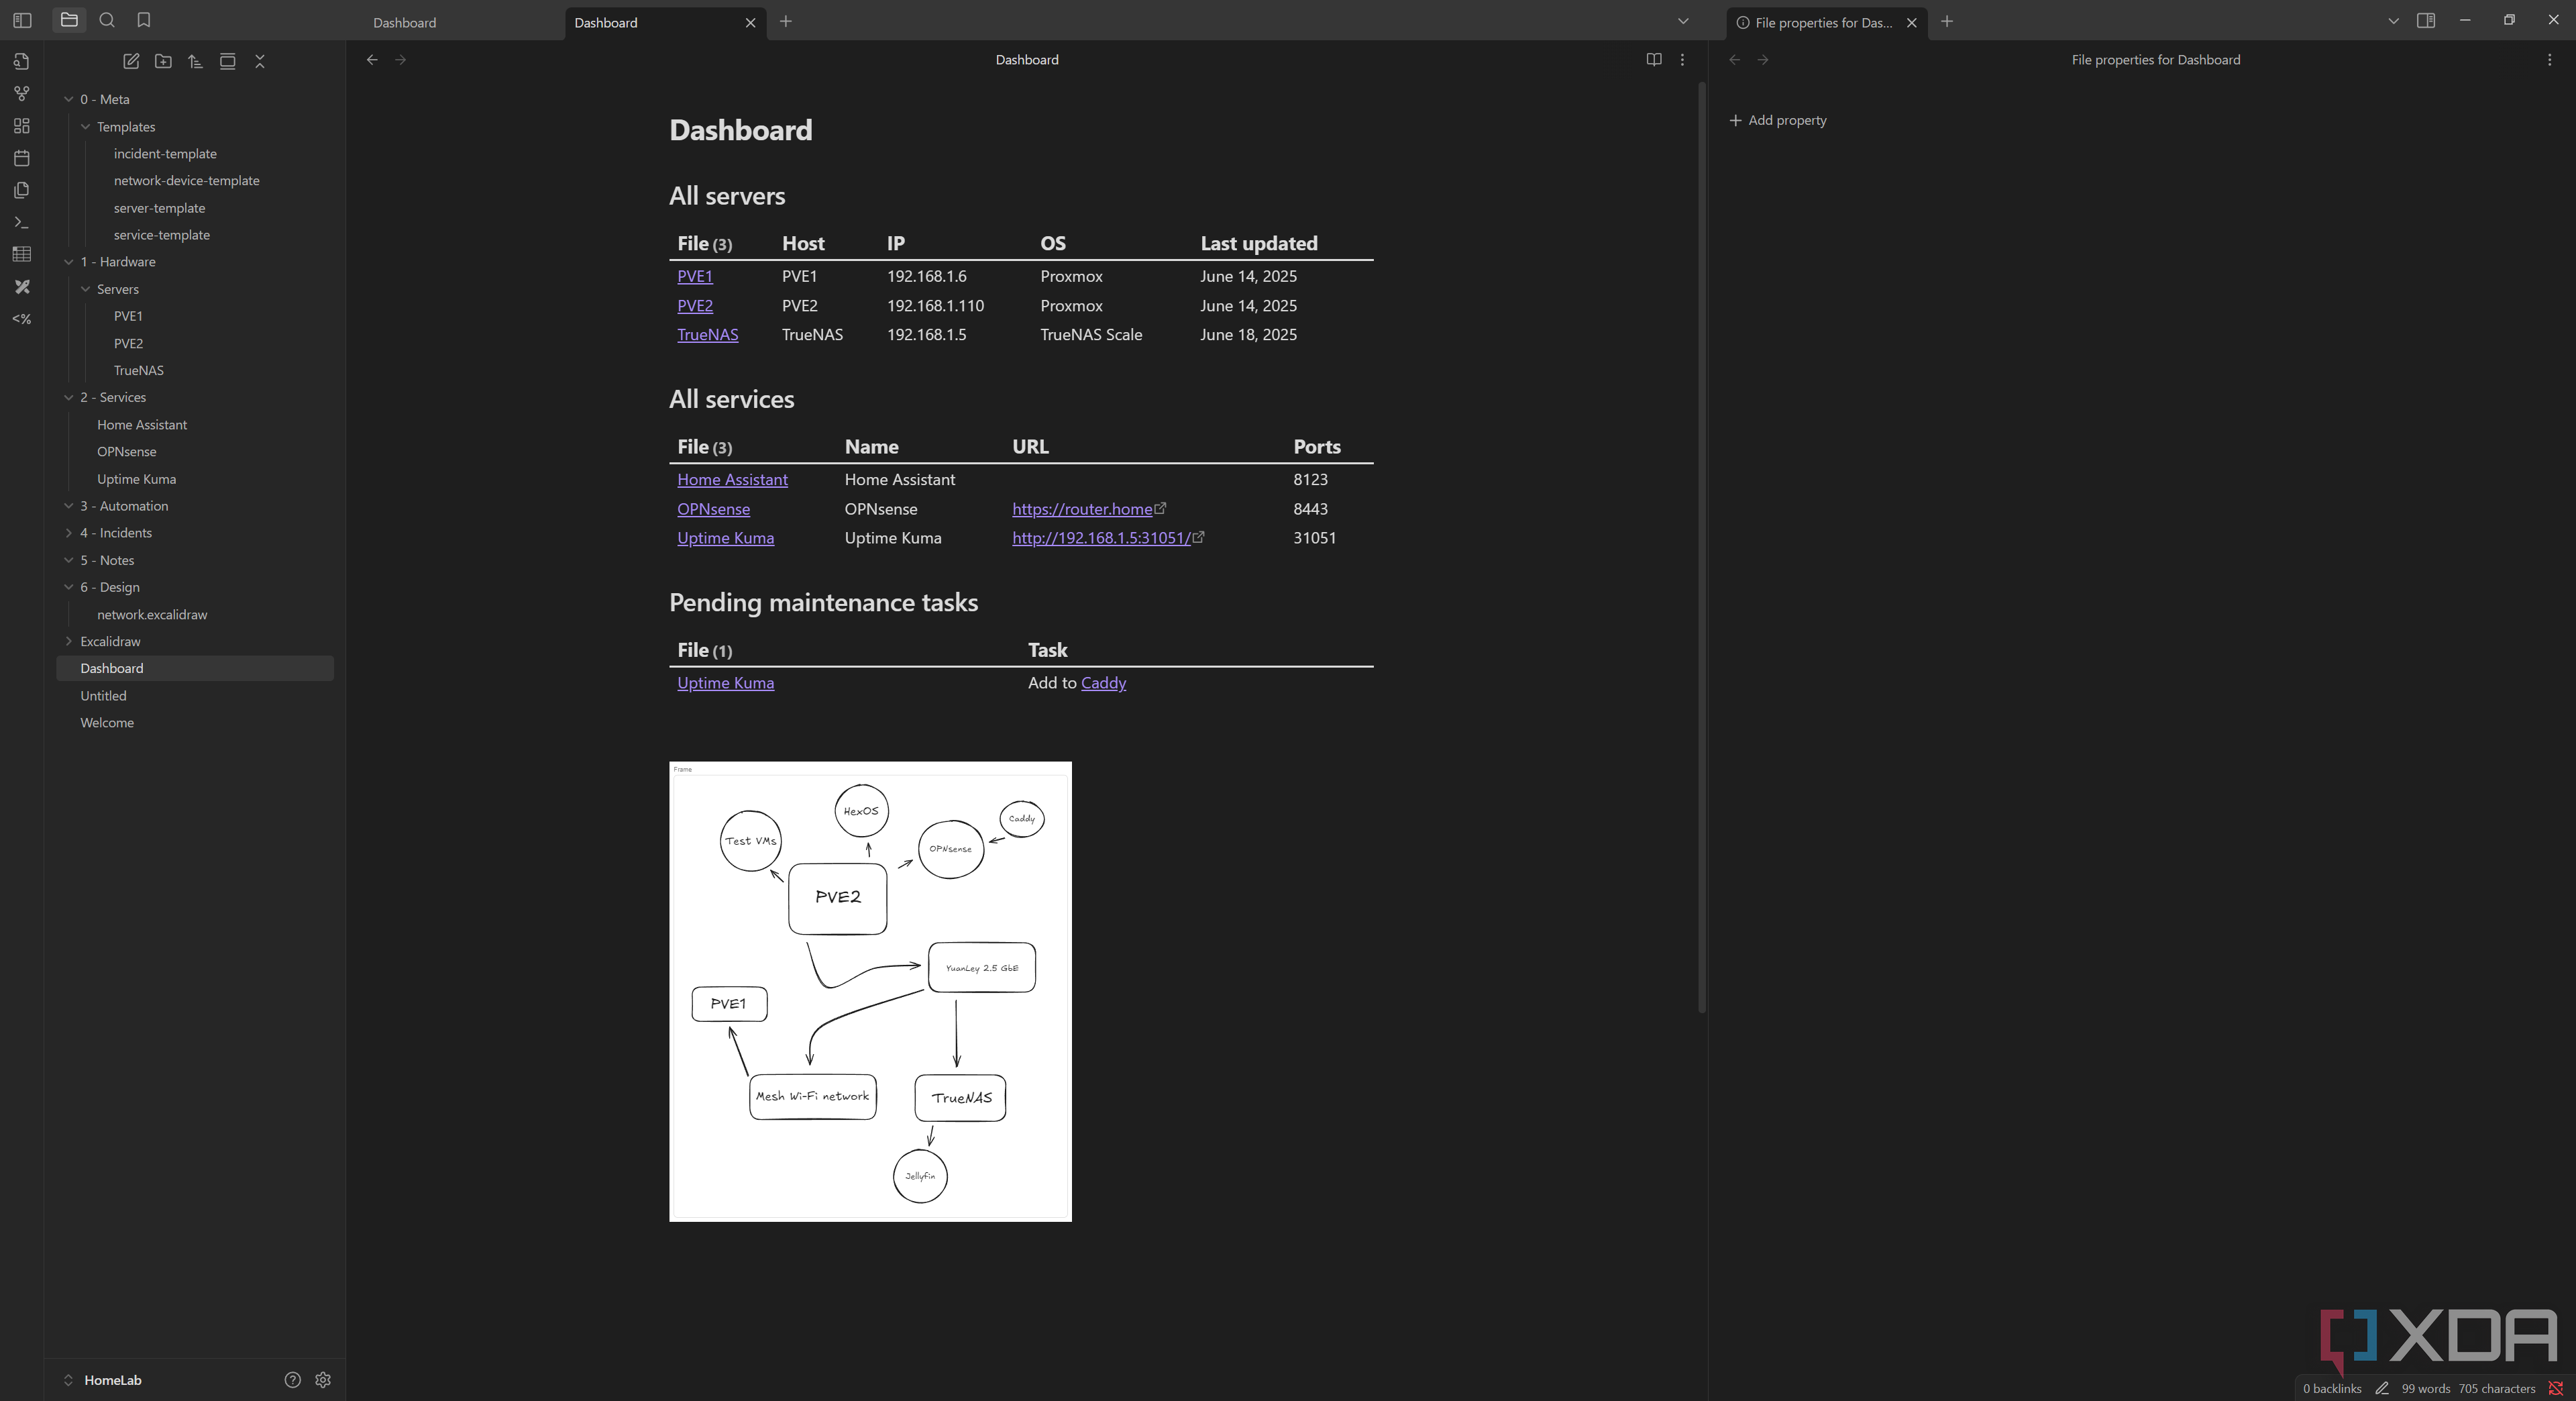Open right sidebar tab list dropdown
Viewport: 2576px width, 1401px height.
click(x=2393, y=21)
